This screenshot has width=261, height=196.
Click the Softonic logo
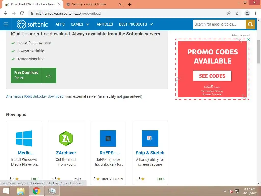point(32,24)
